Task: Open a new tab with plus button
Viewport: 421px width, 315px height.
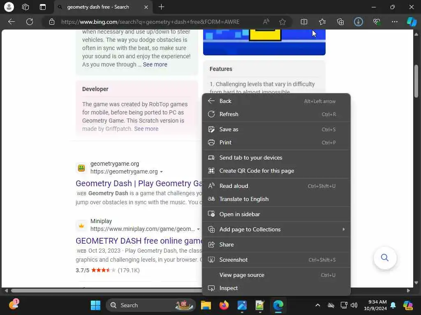Action: tap(161, 7)
